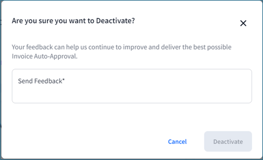Click the feedback description paragraph

[x=121, y=52]
